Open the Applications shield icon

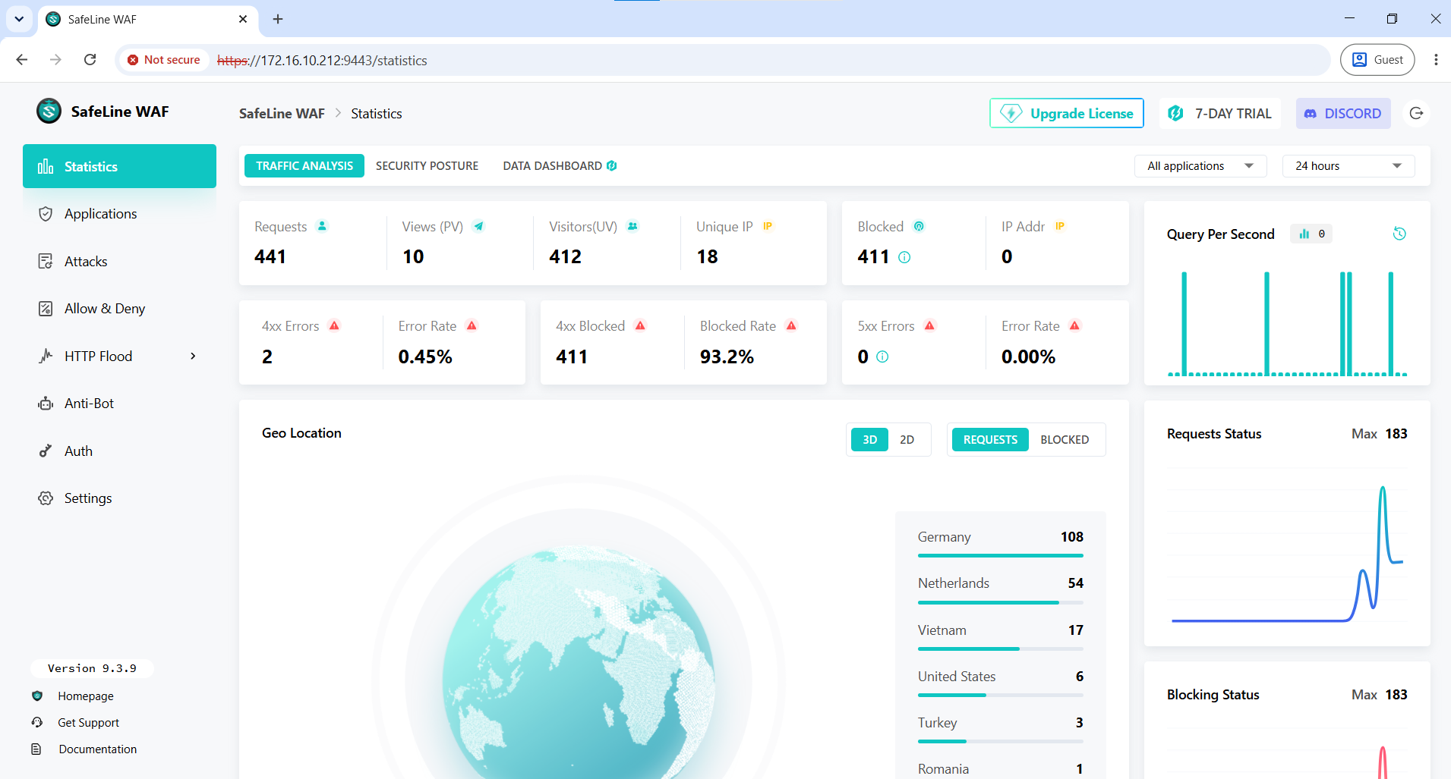click(46, 214)
